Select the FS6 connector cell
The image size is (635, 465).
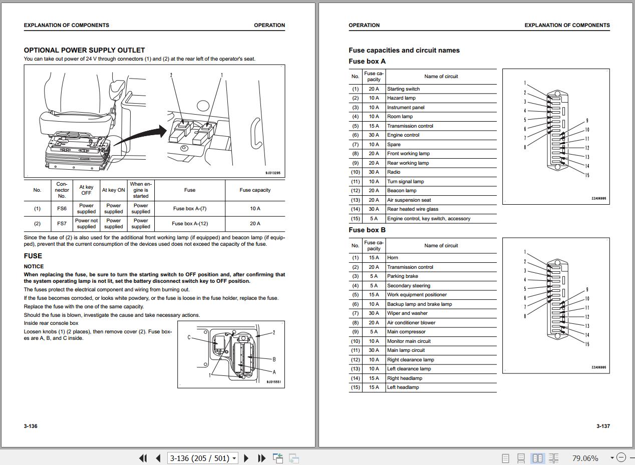(x=62, y=208)
